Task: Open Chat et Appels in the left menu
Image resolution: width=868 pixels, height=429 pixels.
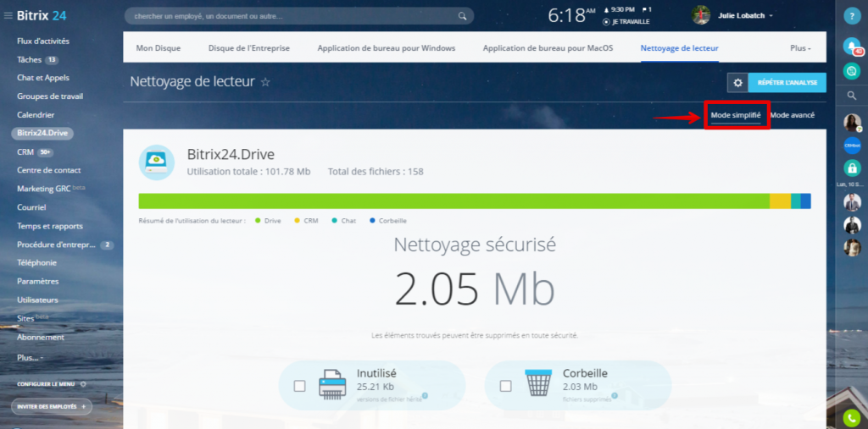Action: (43, 78)
